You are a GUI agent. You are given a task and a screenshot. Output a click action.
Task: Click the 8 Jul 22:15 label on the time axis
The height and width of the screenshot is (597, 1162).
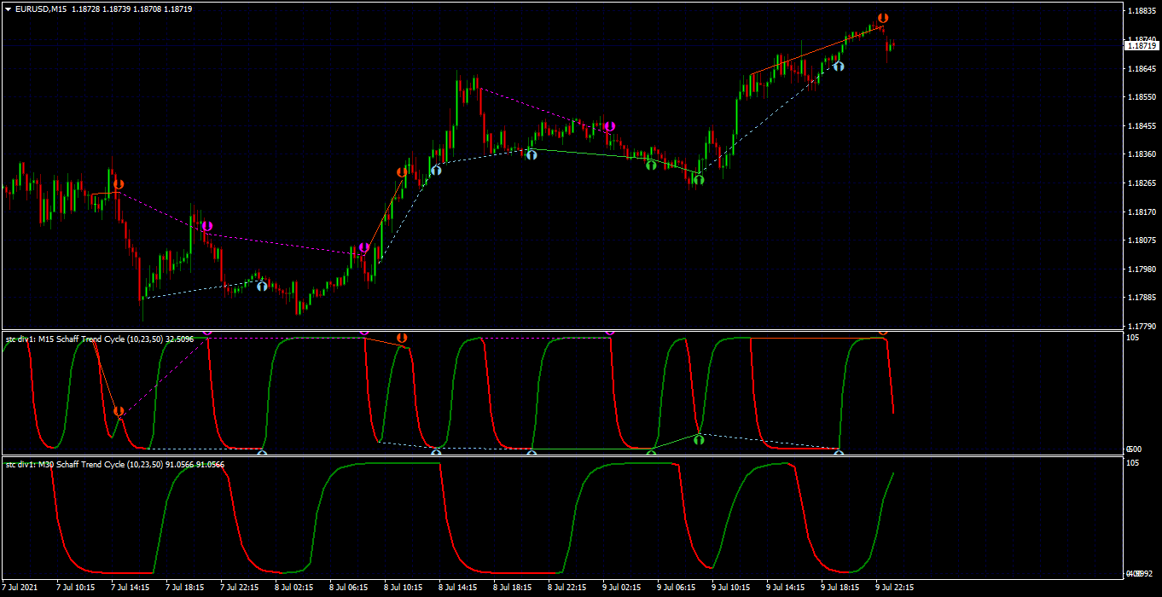pyautogui.click(x=566, y=588)
